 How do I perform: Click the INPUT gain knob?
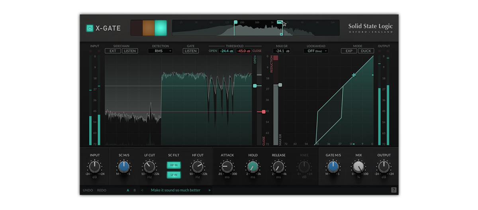(x=95, y=167)
